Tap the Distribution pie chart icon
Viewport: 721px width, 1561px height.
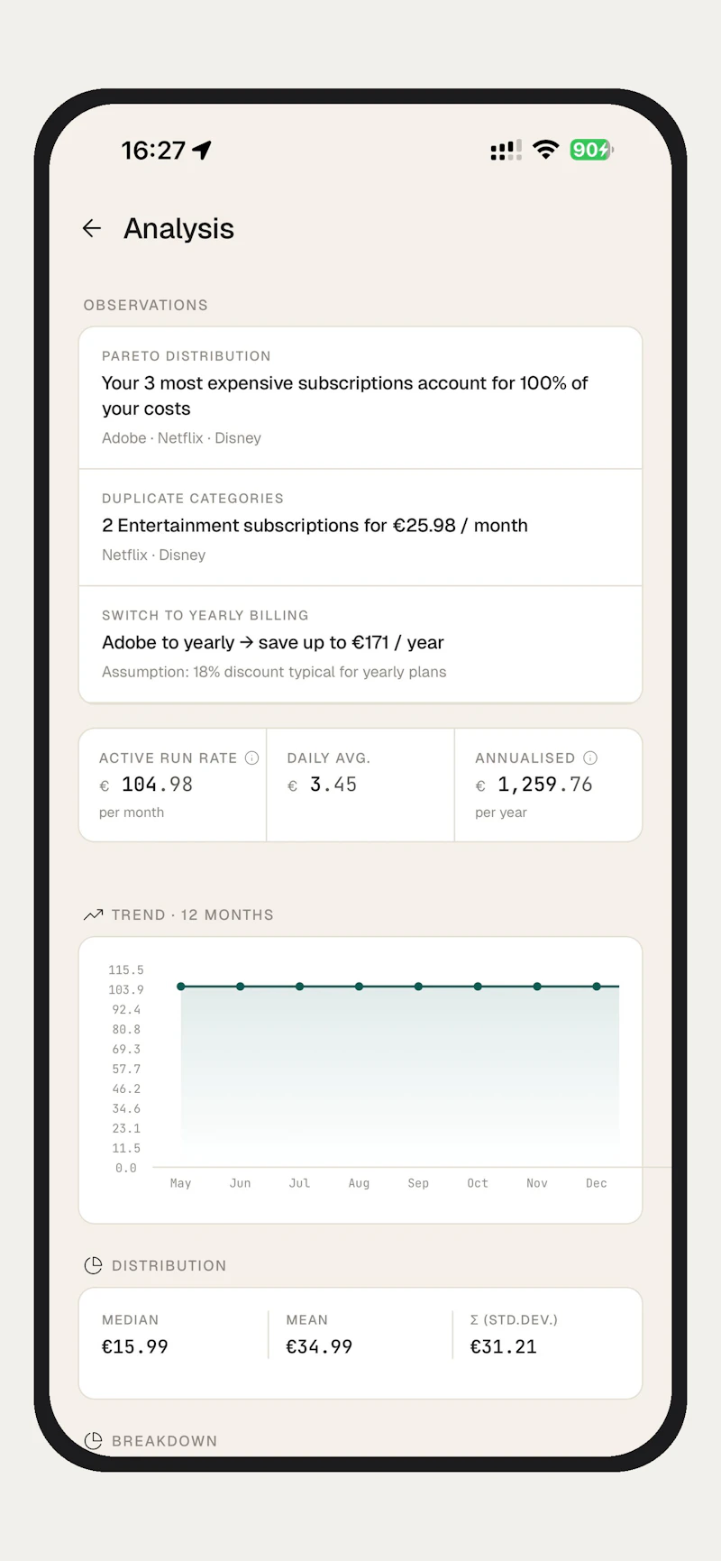[93, 1265]
